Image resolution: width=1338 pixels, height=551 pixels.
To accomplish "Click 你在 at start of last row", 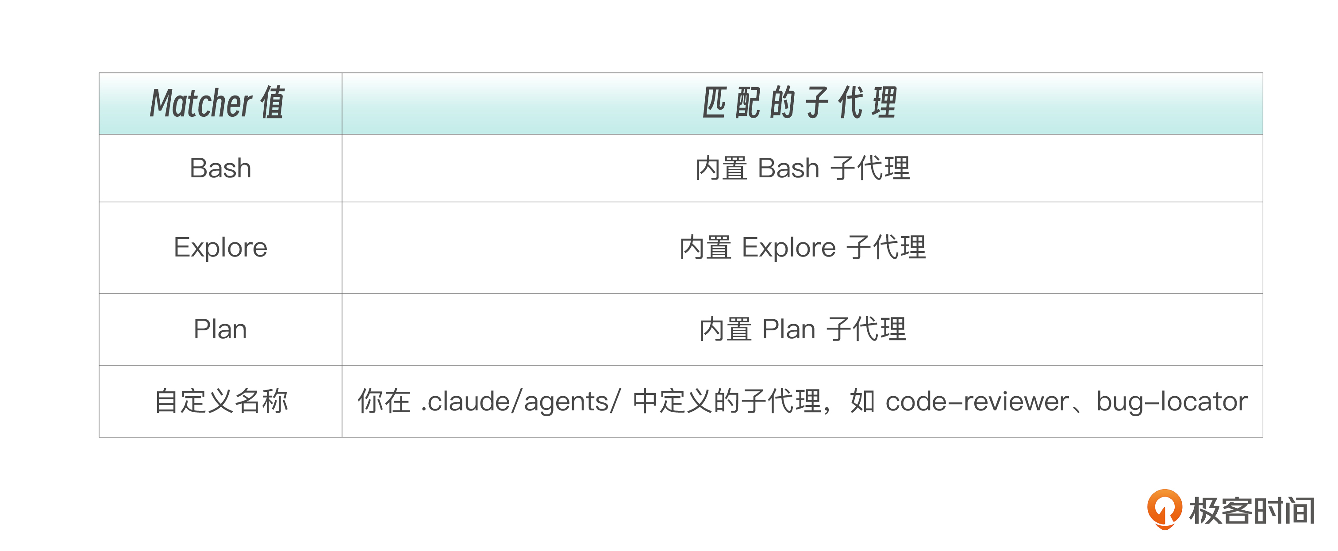I will pyautogui.click(x=384, y=402).
